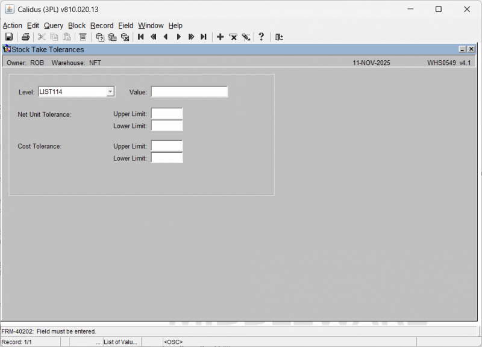The width and height of the screenshot is (482, 347).
Task: Click the Value input field
Action: coord(189,92)
